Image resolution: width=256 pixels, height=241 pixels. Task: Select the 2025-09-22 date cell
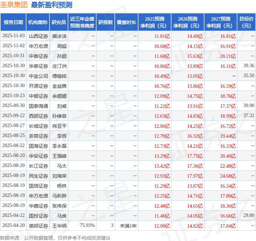tap(13, 116)
